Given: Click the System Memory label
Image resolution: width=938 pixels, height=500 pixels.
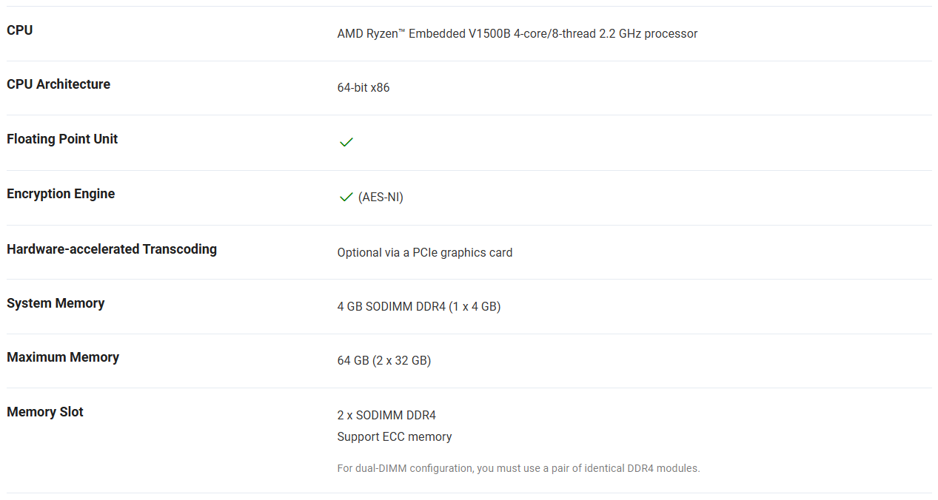Looking at the screenshot, I should [x=56, y=303].
